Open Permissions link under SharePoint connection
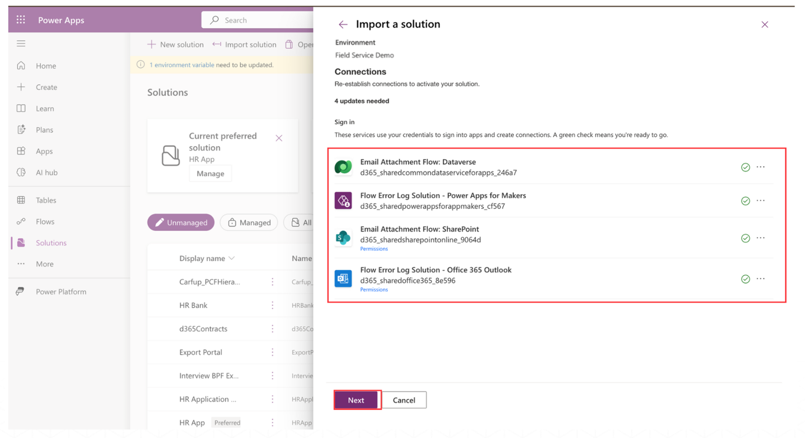805x438 pixels. (x=374, y=249)
